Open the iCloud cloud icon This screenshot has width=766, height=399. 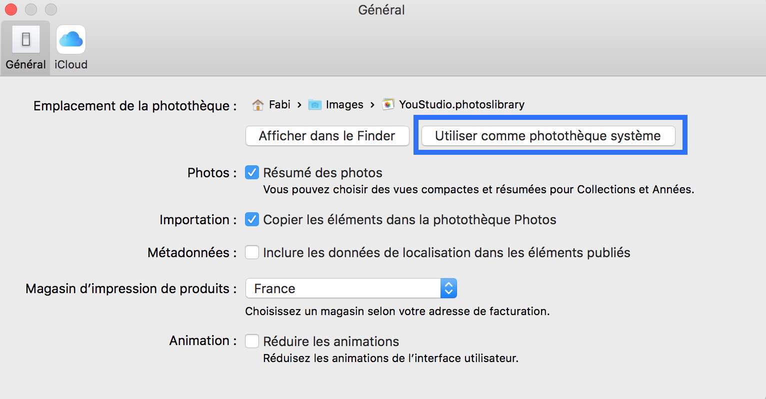point(71,39)
